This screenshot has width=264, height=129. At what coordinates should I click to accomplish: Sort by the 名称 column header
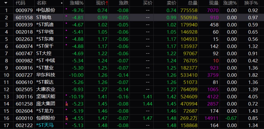(x=41, y=3)
